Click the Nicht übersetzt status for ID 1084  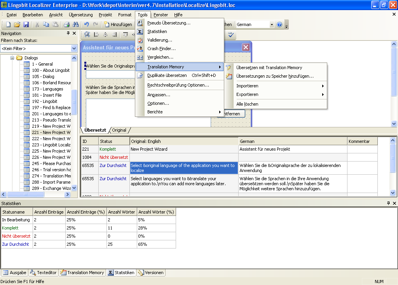114,157
